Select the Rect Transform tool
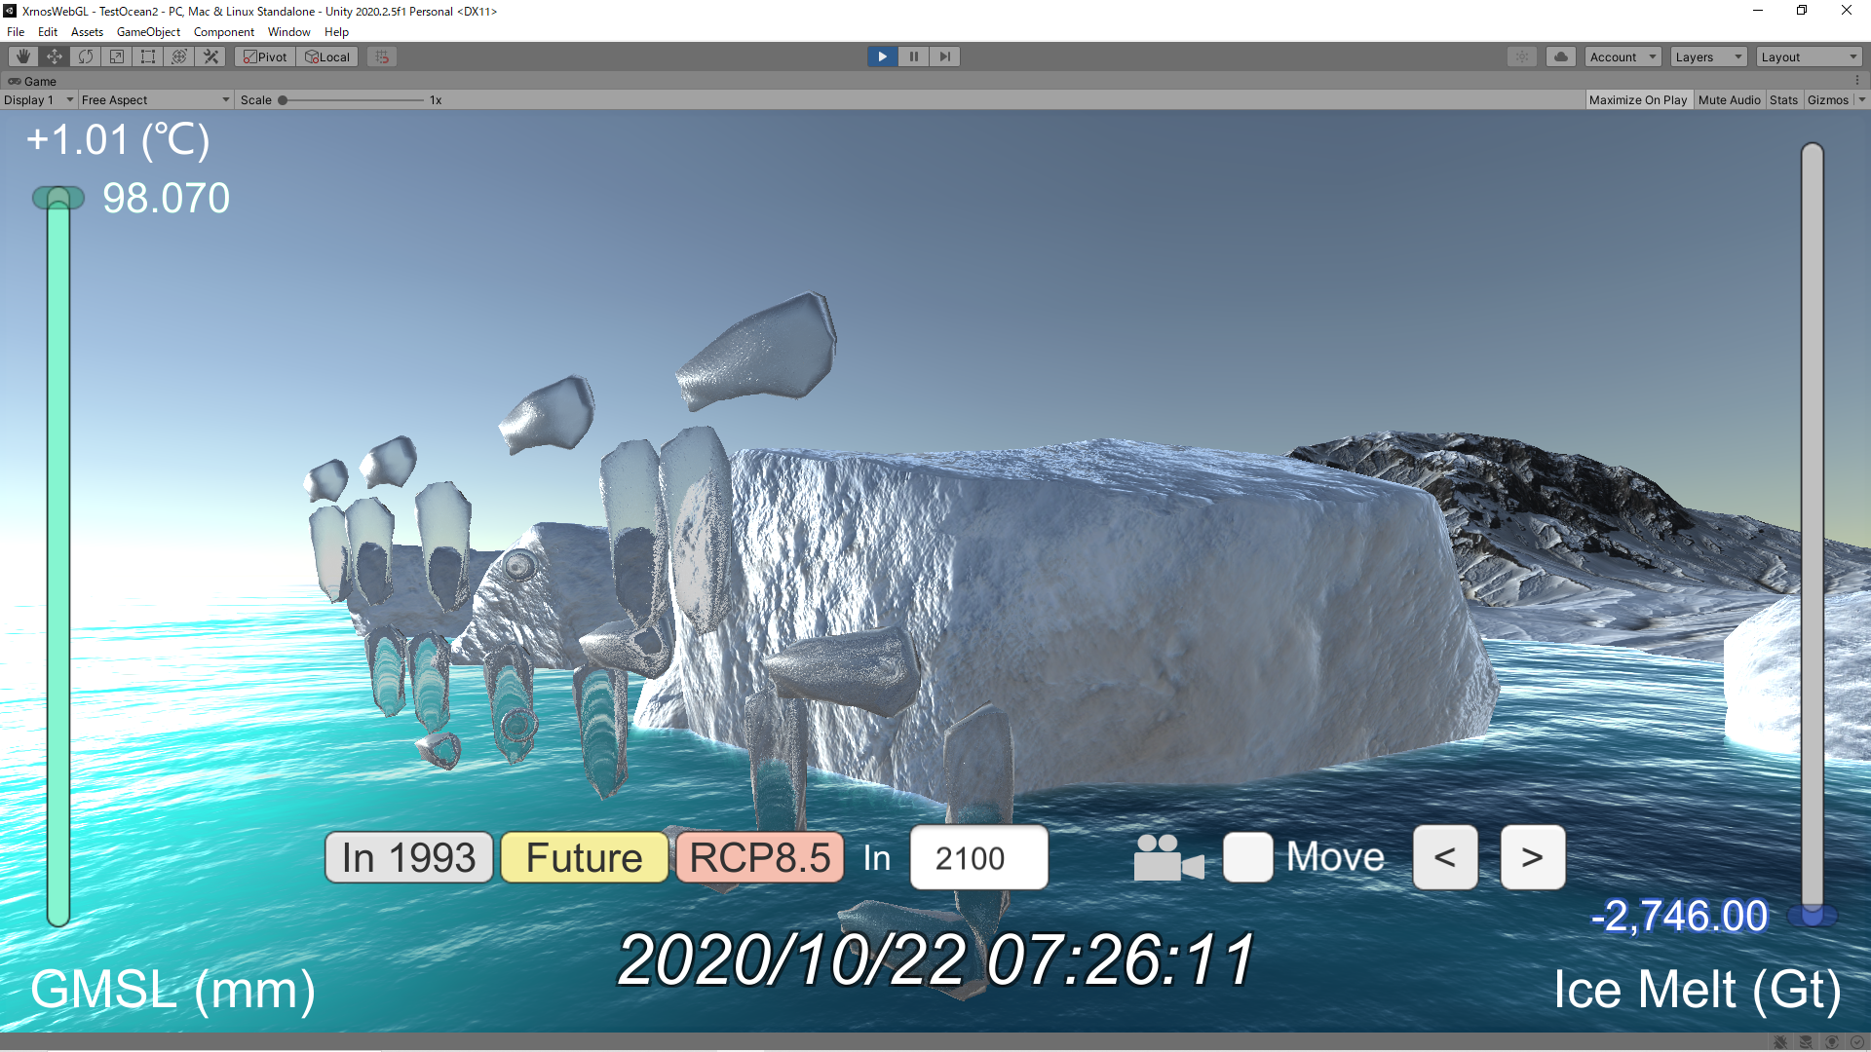This screenshot has height=1052, width=1871. [148, 56]
